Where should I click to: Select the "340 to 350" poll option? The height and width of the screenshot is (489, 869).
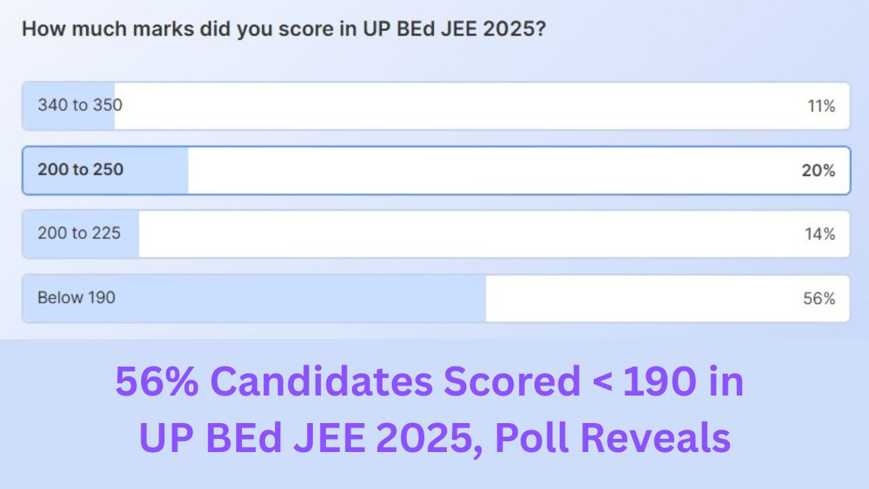pyautogui.click(x=434, y=105)
